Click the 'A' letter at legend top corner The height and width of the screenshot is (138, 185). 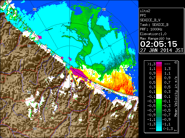point(176,62)
